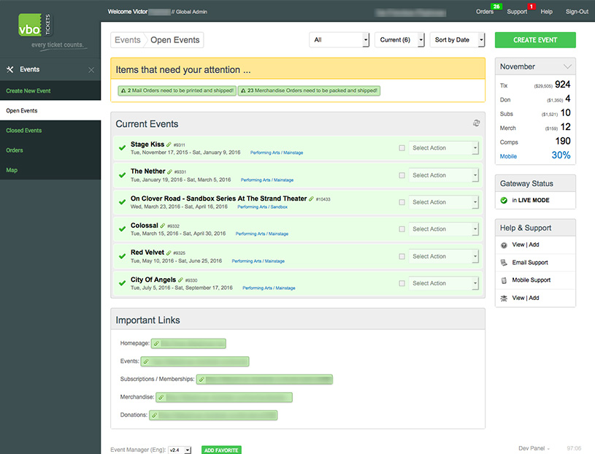Open the Sort by Date dropdown
This screenshot has width=595, height=454.
coord(457,40)
